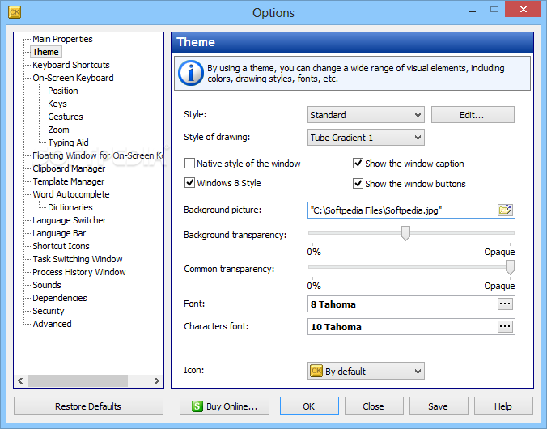The image size is (547, 429).
Task: Open Sounds settings page
Action: tap(47, 285)
